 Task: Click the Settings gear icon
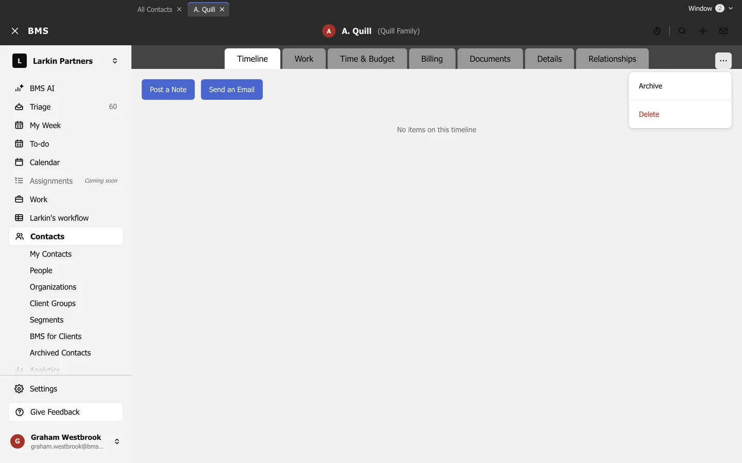point(19,388)
